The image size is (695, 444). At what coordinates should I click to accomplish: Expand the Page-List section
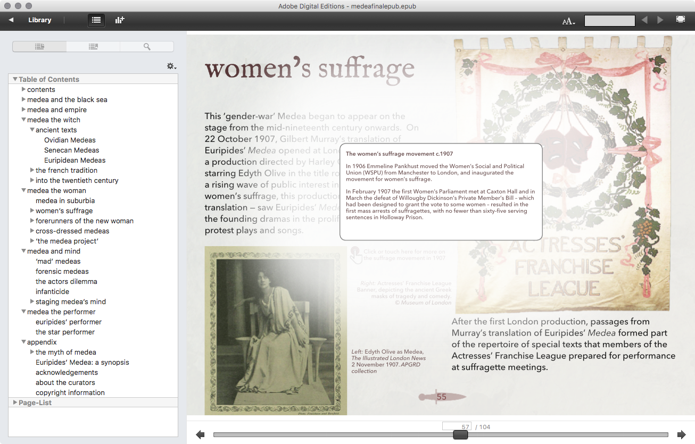point(15,403)
